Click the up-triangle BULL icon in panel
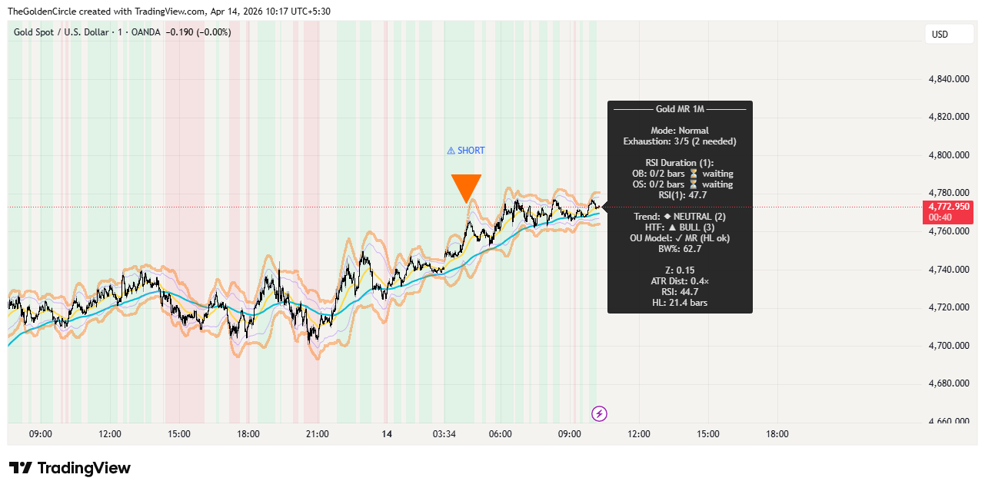This screenshot has width=985, height=491. [674, 227]
